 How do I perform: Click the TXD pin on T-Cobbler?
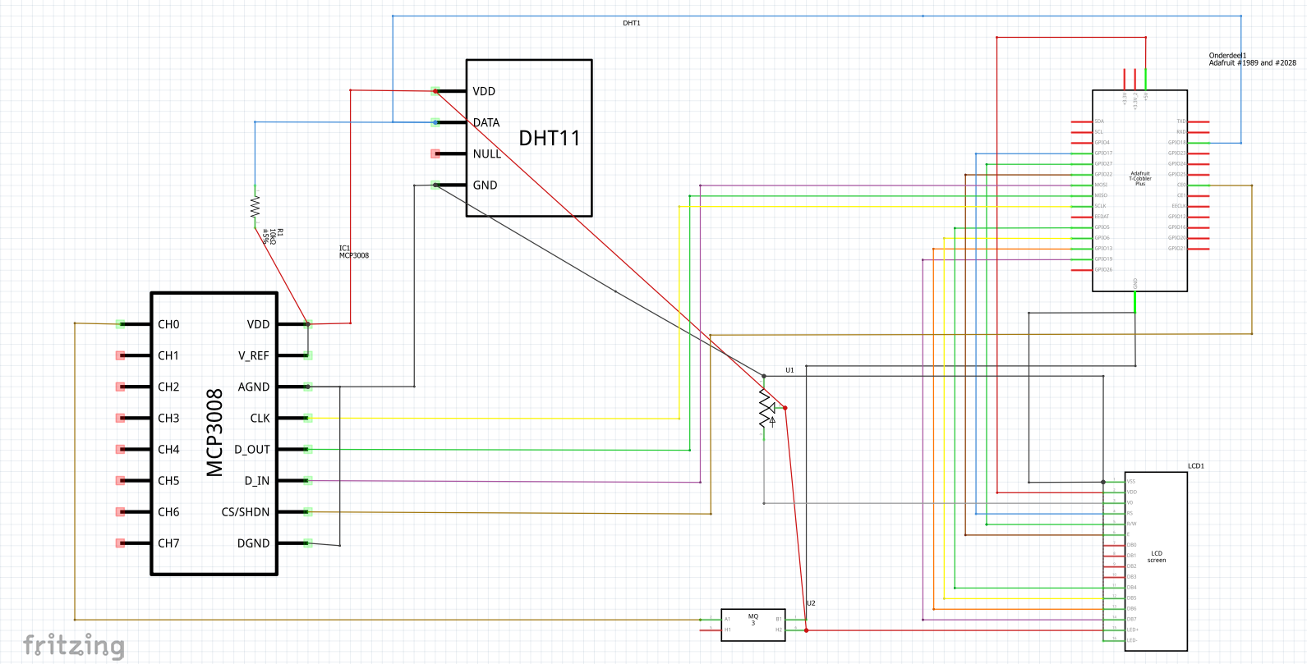pyautogui.click(x=1181, y=121)
